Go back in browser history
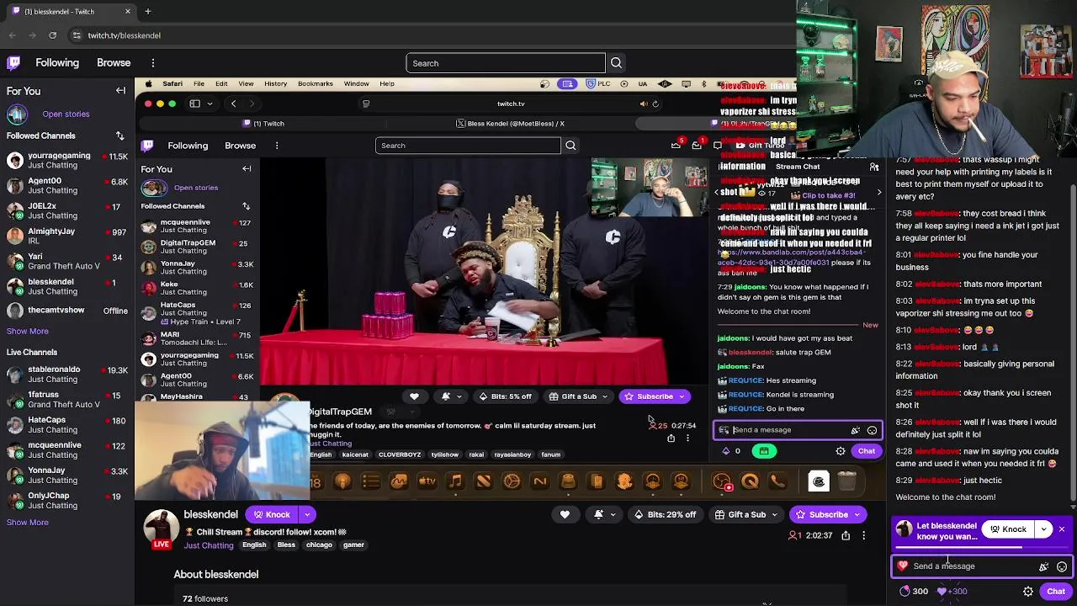This screenshot has height=606, width=1077. coord(13,35)
